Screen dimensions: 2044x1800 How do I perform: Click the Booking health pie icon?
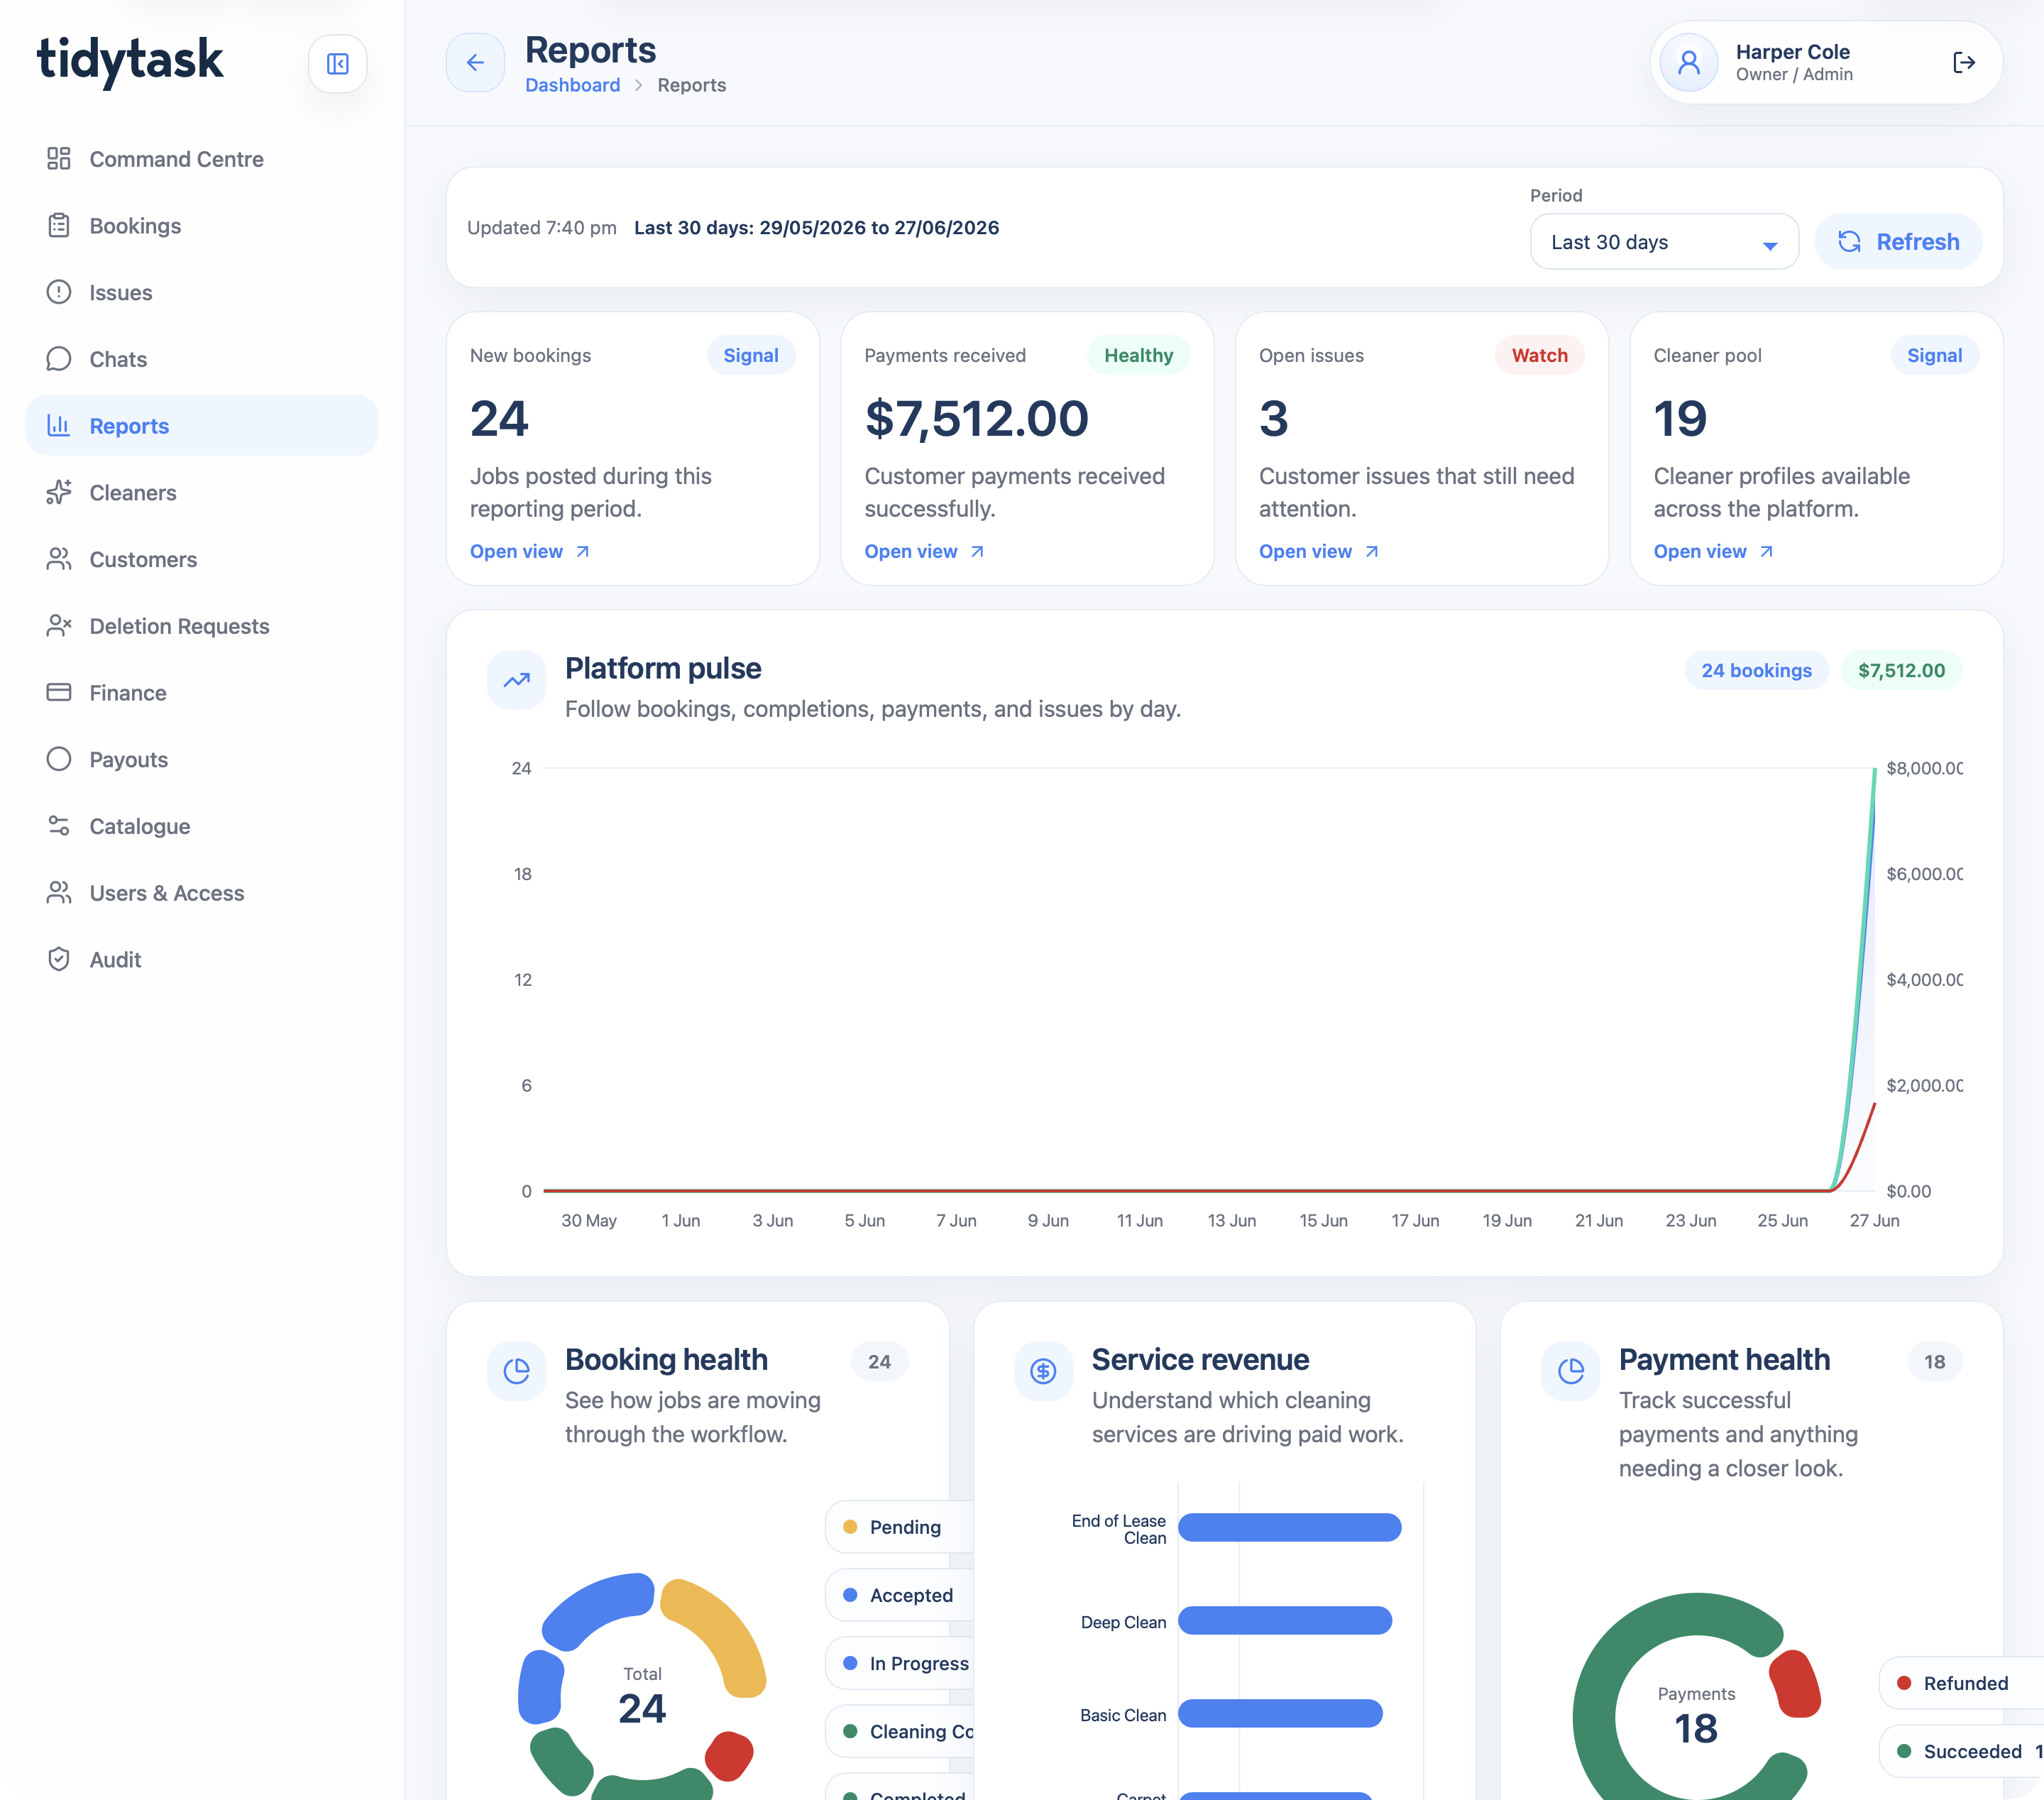(516, 1371)
